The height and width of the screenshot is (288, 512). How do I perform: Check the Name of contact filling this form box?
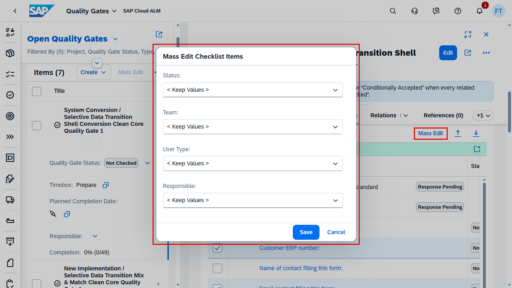(x=217, y=268)
